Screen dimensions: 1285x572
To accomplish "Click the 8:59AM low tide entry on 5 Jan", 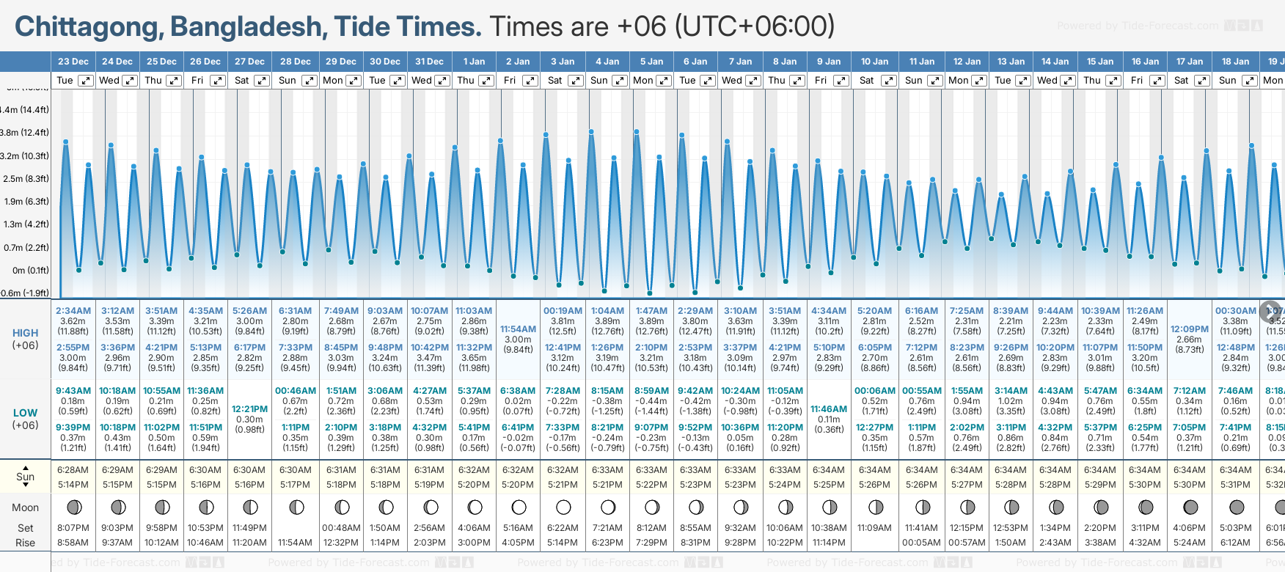I will [651, 391].
